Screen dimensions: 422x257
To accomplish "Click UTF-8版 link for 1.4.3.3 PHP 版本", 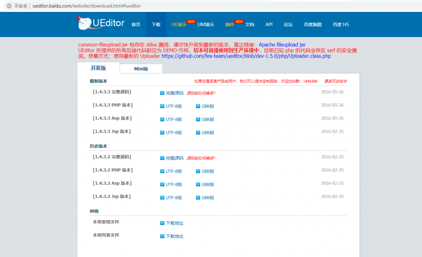I will coord(174,106).
